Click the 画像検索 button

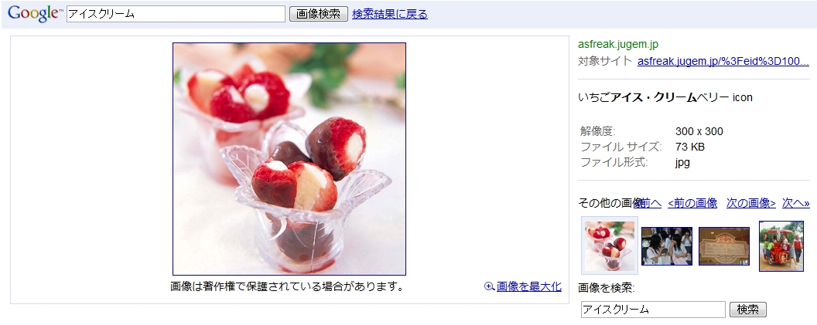click(318, 14)
